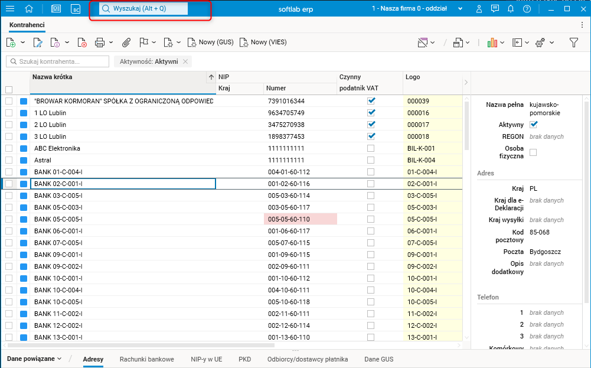Open the Dane GUS tab
The image size is (591, 368).
click(378, 359)
